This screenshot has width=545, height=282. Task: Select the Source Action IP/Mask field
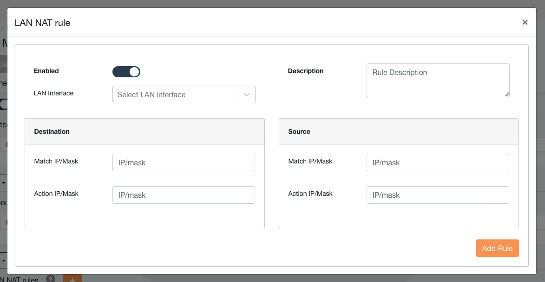tap(437, 195)
